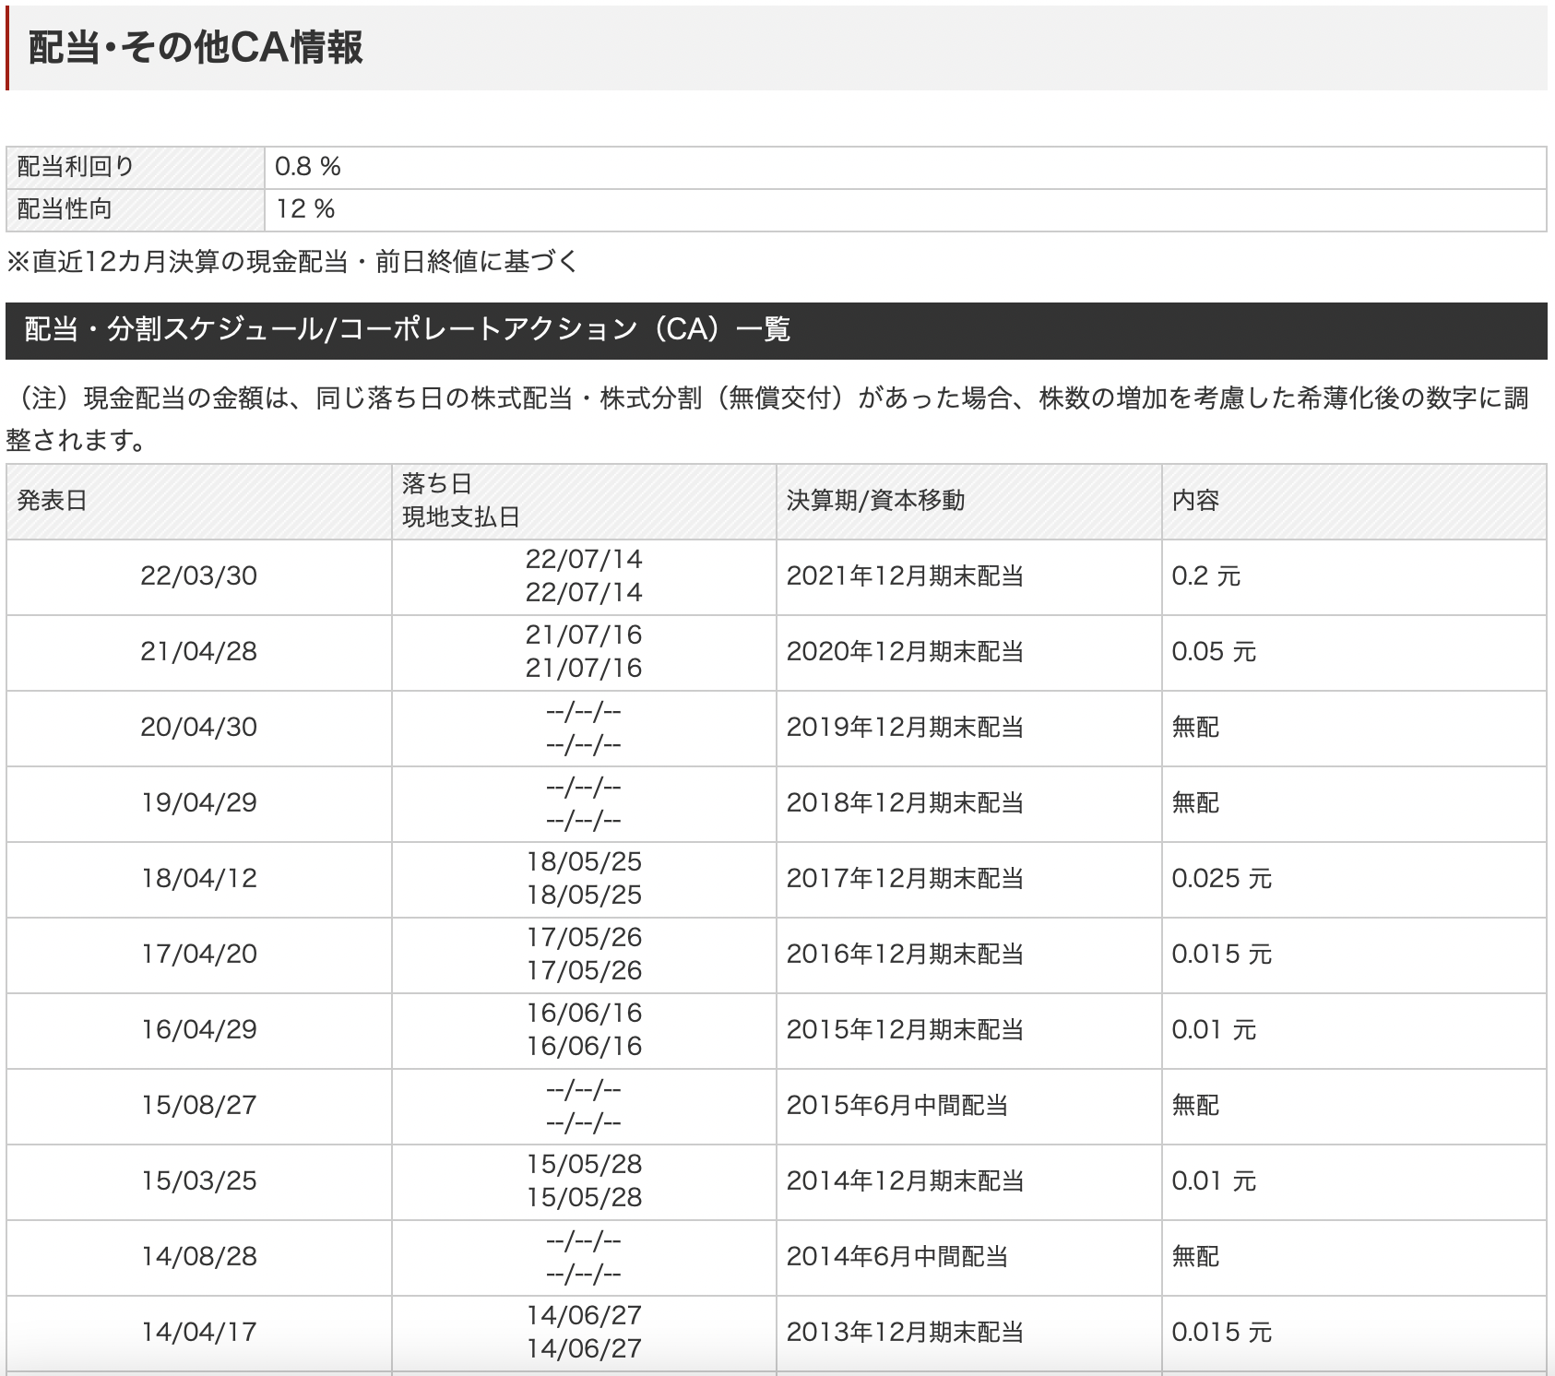Screen dimensions: 1555x1376
Task: Click 0.01 元 in the 2015年12月期末 row
Action: click(x=1214, y=1030)
